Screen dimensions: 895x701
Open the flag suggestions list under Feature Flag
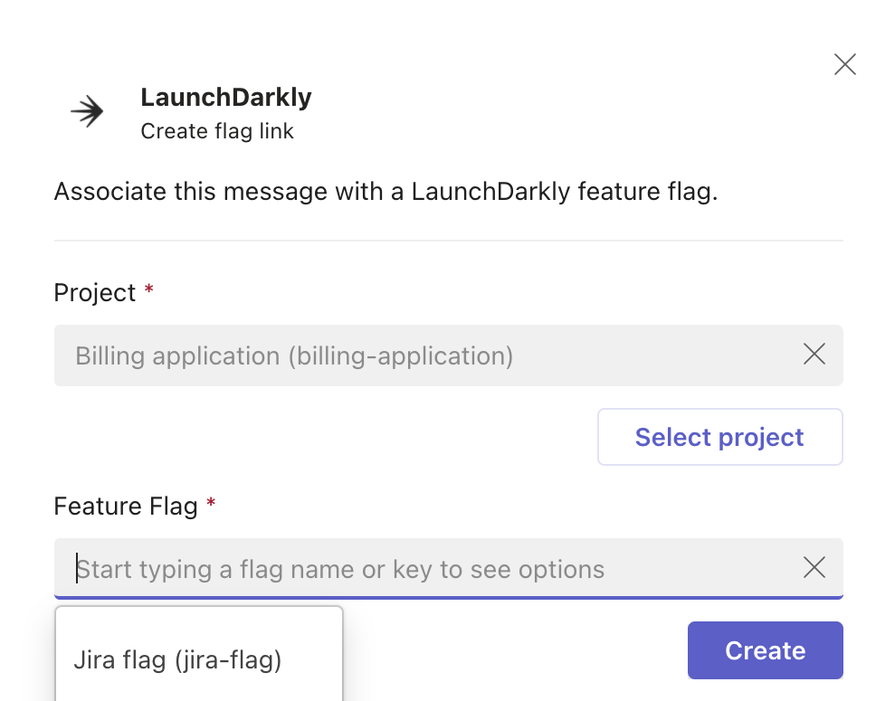(362, 568)
